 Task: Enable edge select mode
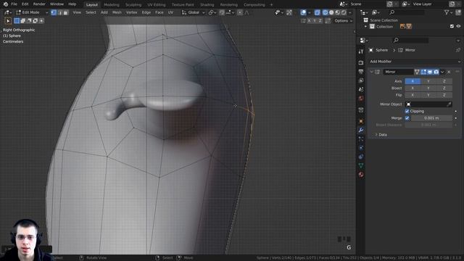(x=59, y=12)
